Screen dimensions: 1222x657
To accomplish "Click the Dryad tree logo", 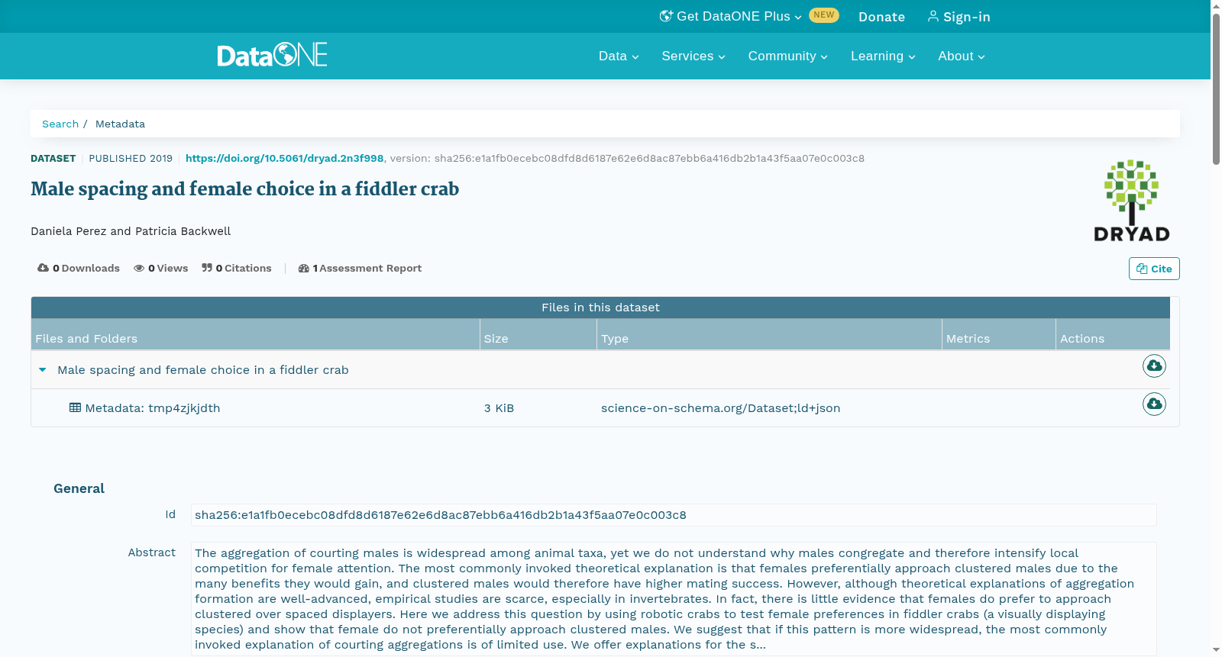I will pos(1131,201).
